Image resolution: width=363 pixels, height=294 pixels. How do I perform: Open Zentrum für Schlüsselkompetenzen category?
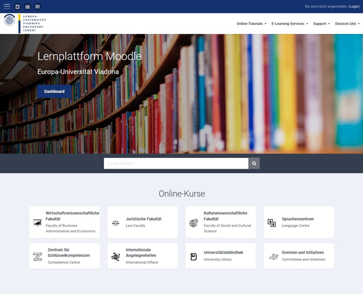click(x=65, y=256)
